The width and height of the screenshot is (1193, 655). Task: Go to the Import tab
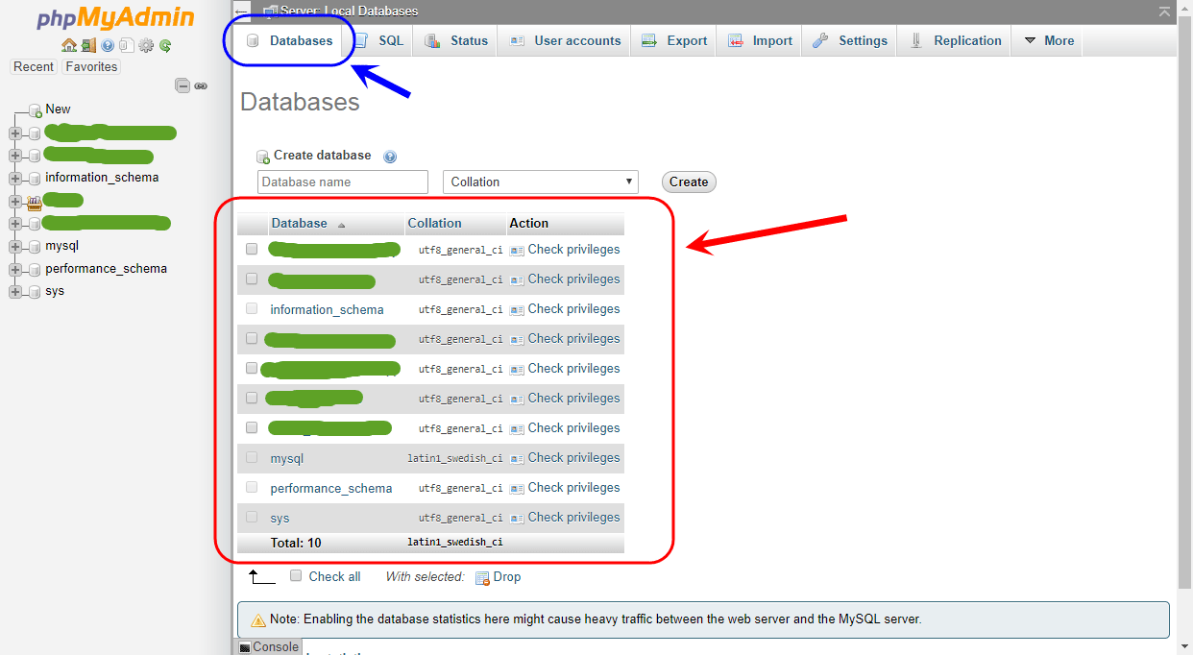(760, 40)
